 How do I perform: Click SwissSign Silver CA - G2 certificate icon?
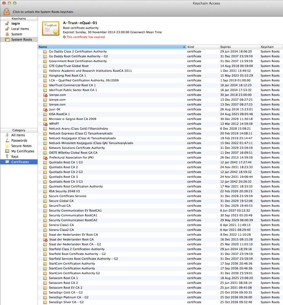[45, 302]
